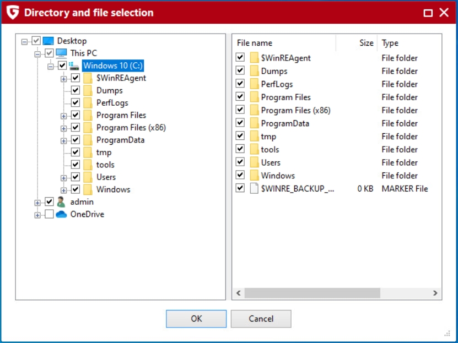Uncheck the admin checkbox in tree
The height and width of the screenshot is (343, 458).
(x=49, y=202)
